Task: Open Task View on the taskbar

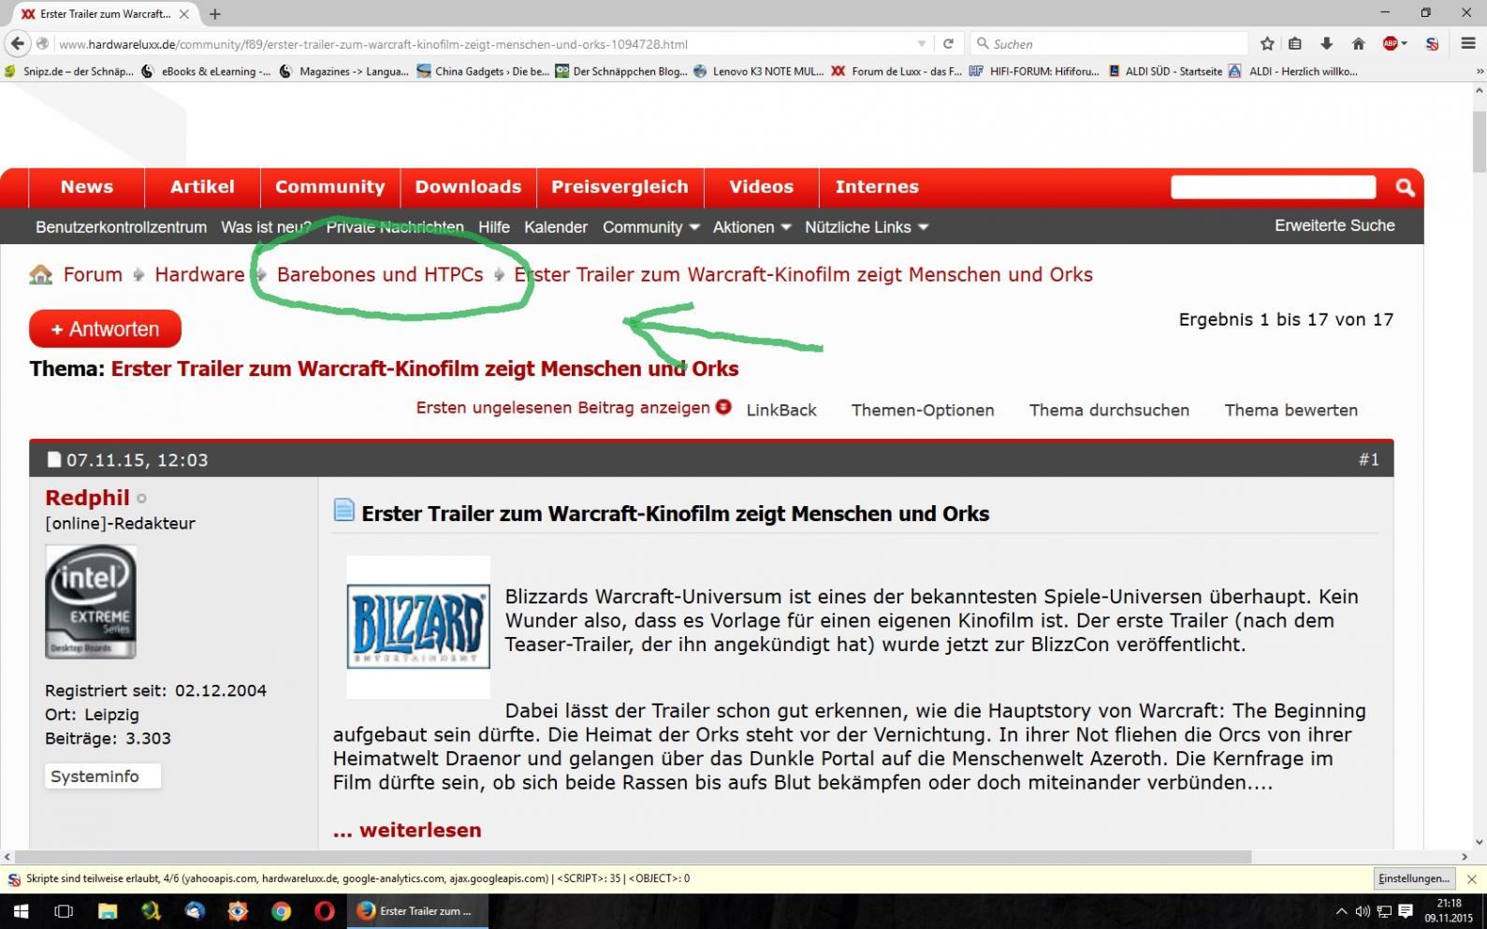Action: coord(64,911)
